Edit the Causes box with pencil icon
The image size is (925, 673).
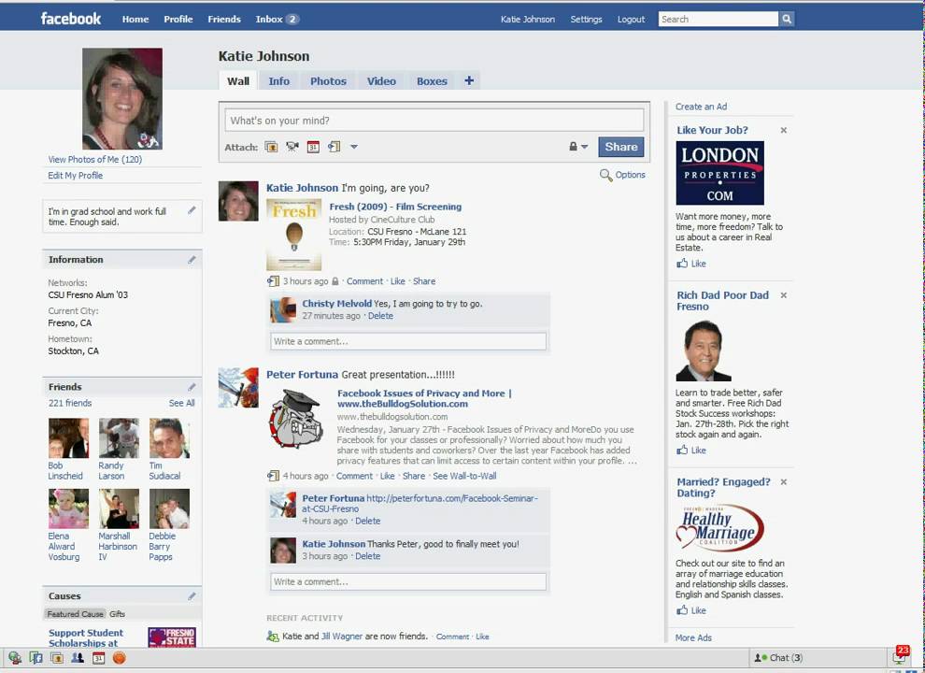click(x=192, y=596)
